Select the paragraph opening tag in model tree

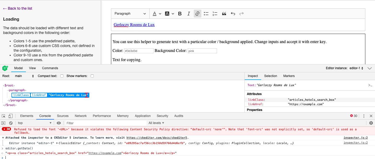(x=17, y=90)
